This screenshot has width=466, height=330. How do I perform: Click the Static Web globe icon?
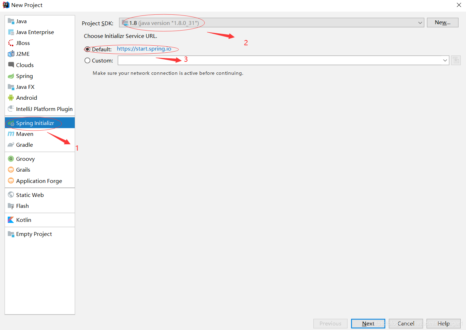tap(11, 195)
